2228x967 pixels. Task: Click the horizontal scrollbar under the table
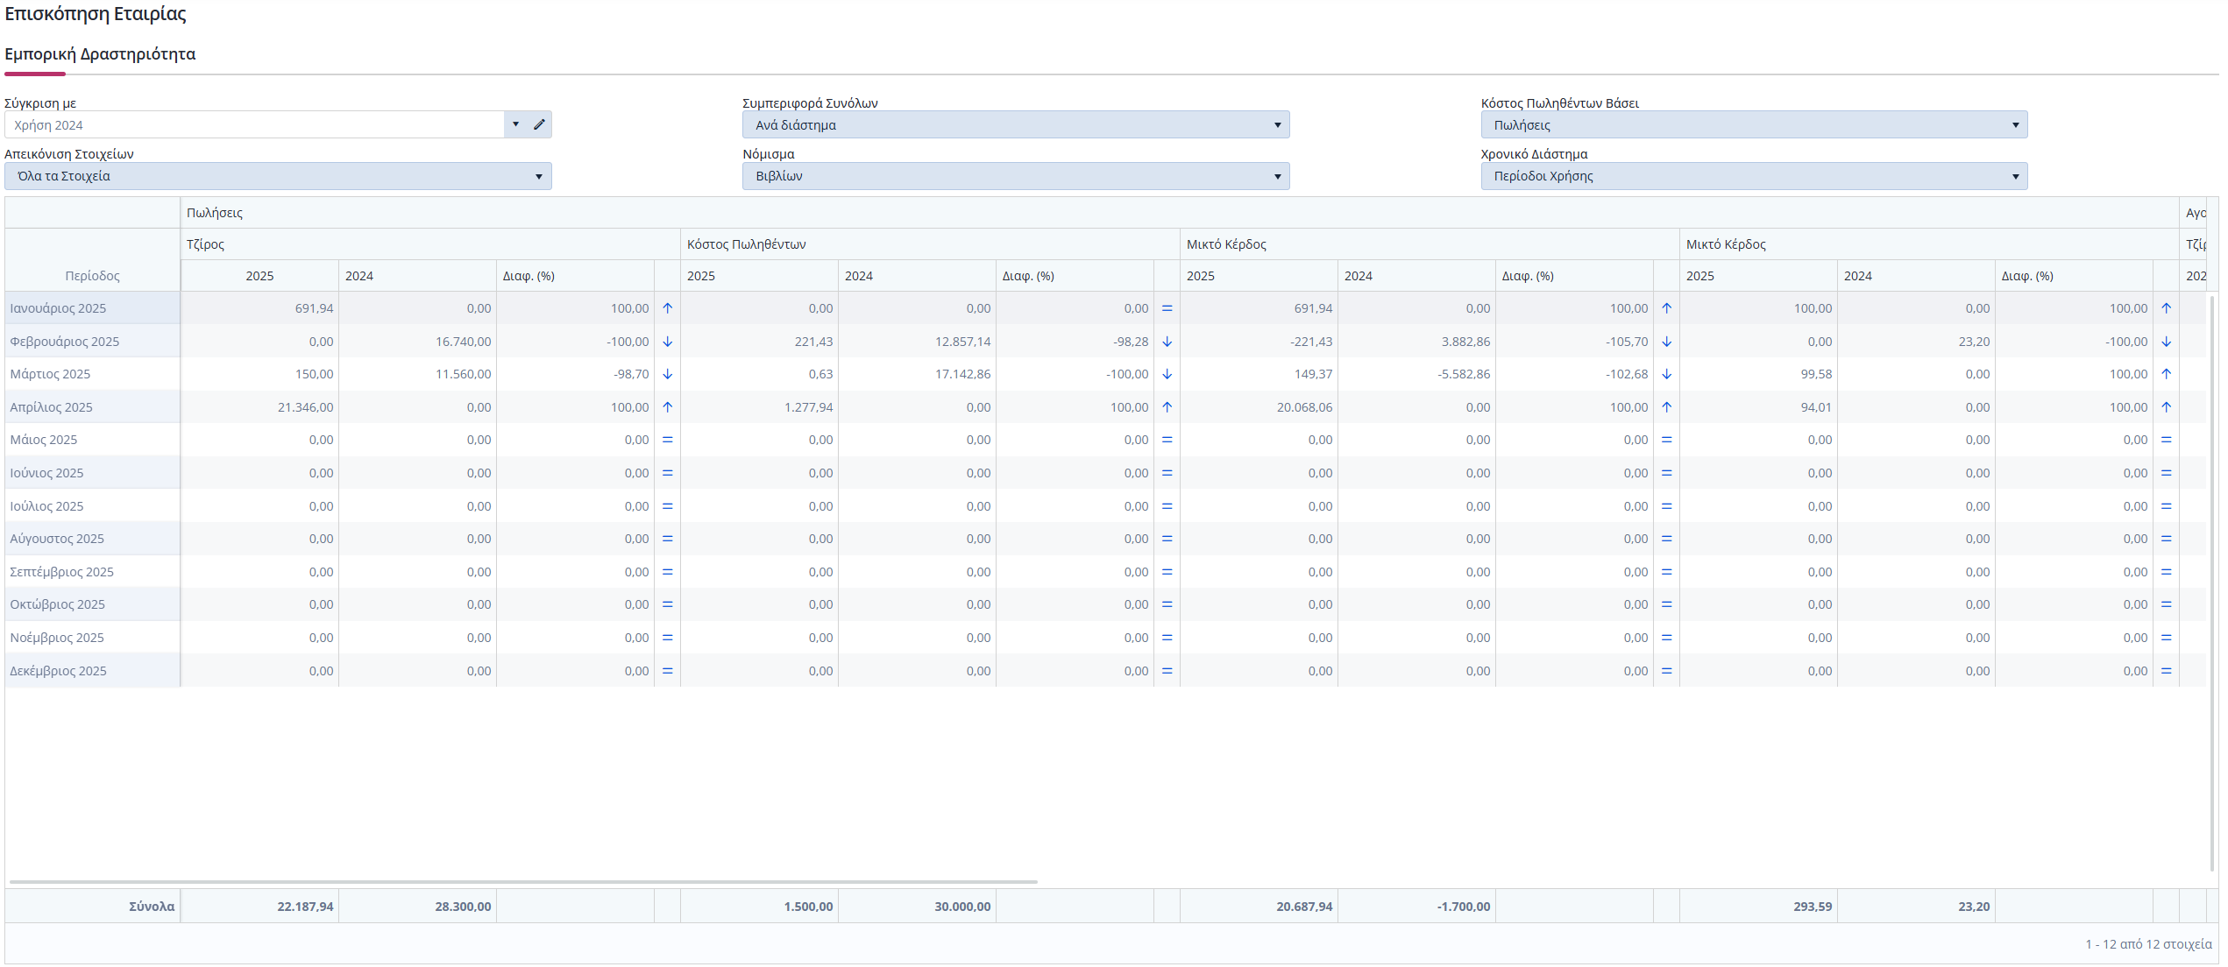(523, 882)
